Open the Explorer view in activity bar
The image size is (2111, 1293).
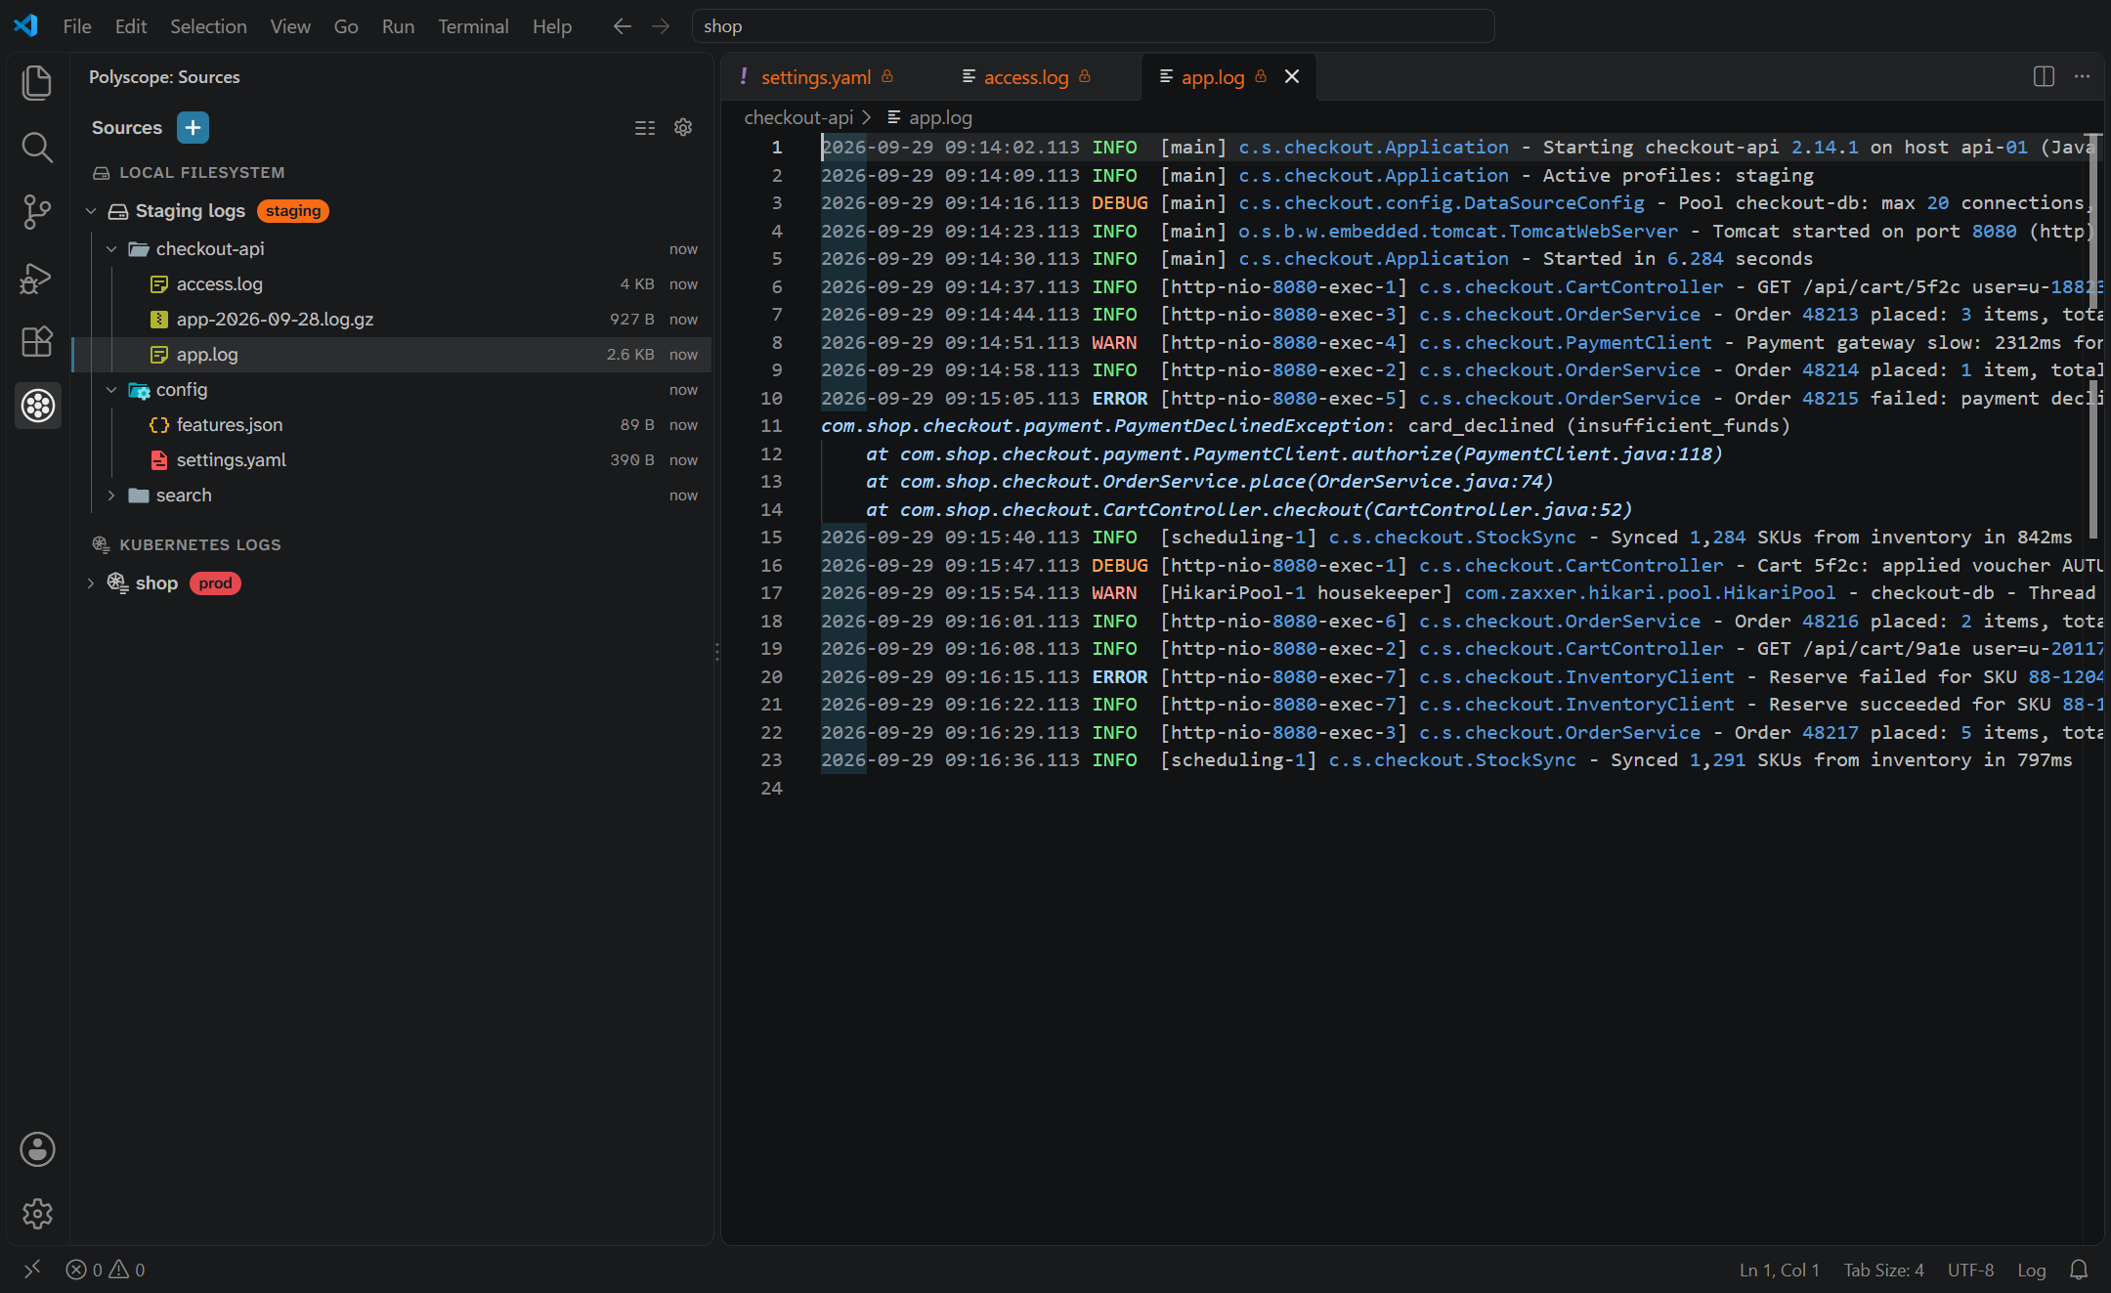click(37, 83)
